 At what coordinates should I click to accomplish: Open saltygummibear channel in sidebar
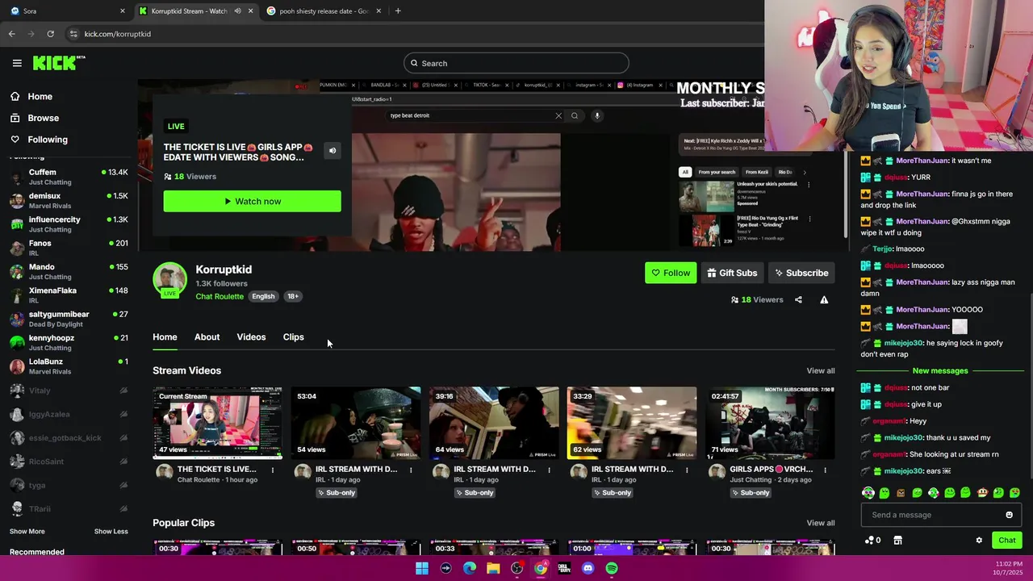pyautogui.click(x=68, y=319)
